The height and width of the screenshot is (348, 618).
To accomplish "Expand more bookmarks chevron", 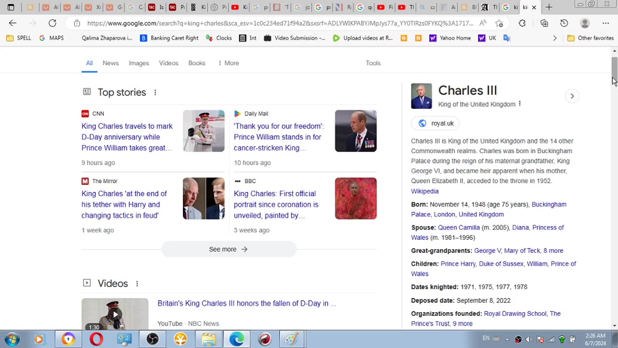I will pos(554,38).
